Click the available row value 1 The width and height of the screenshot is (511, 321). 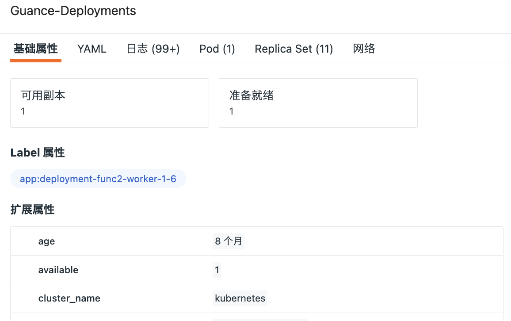[x=217, y=270]
